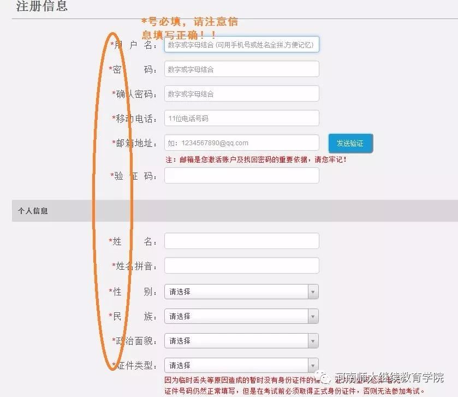
Task: Select the 确认密码 input field
Action: (241, 94)
